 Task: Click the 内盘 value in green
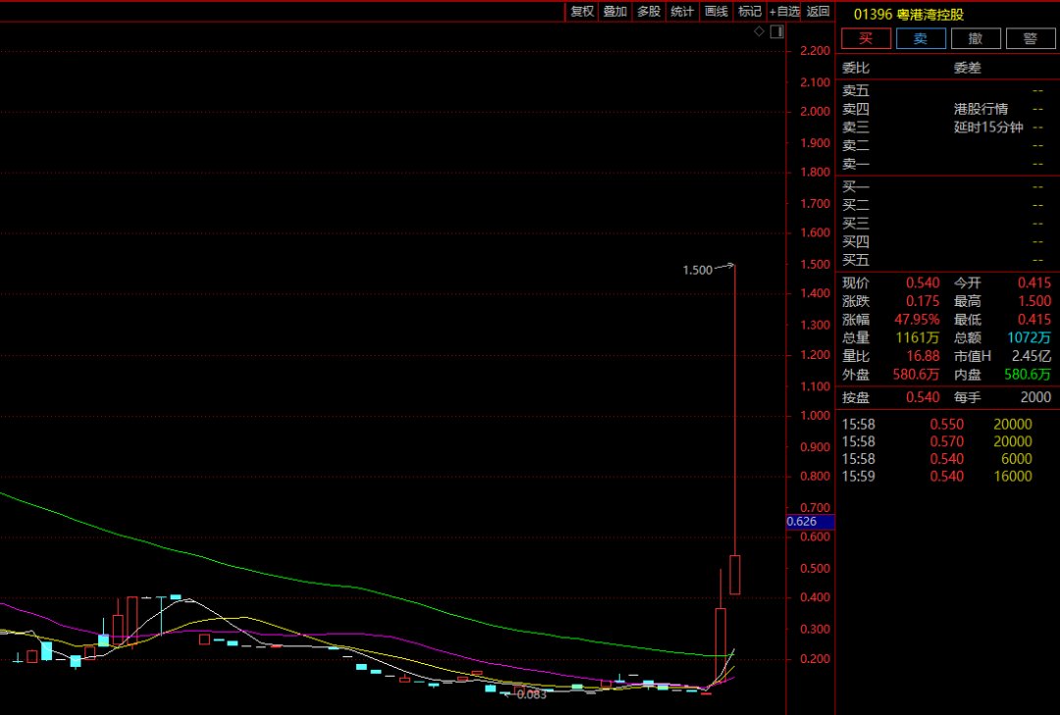click(x=1028, y=375)
